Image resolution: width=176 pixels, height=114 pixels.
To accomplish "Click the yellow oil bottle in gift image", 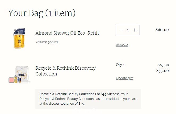I will tap(16, 79).
